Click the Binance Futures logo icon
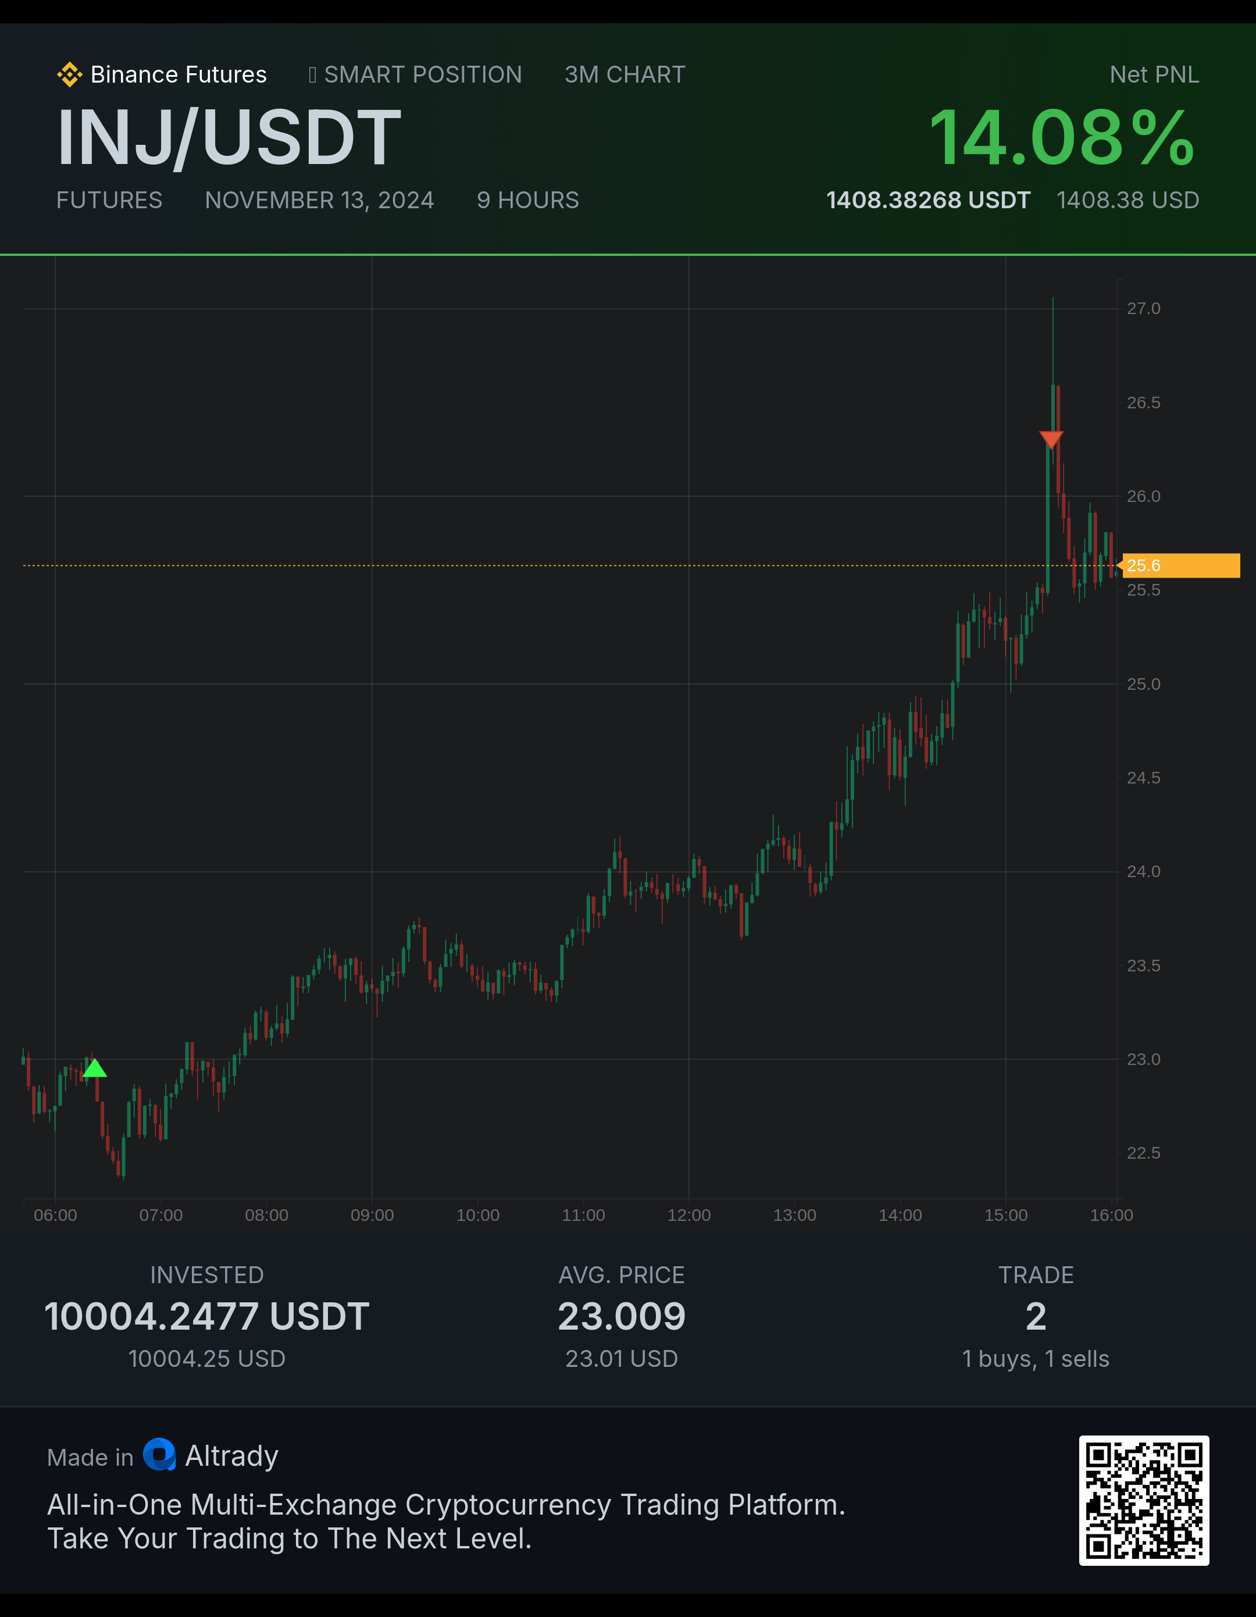The width and height of the screenshot is (1256, 1617). coord(70,75)
